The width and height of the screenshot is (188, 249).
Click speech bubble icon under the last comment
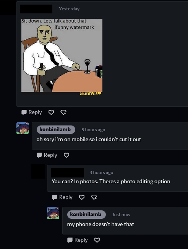pyautogui.click(x=70, y=240)
